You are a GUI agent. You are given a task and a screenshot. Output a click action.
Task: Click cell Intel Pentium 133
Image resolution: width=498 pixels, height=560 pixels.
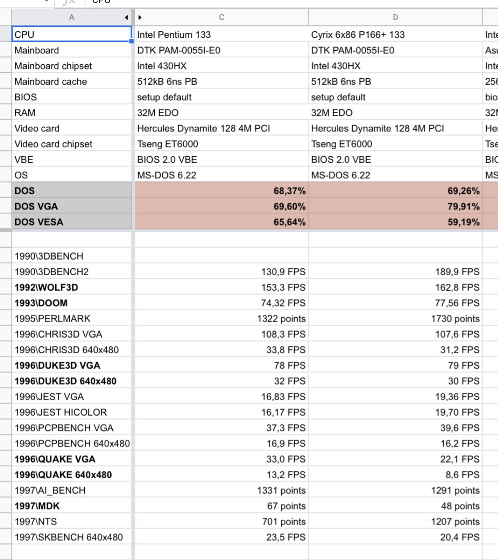pos(222,34)
